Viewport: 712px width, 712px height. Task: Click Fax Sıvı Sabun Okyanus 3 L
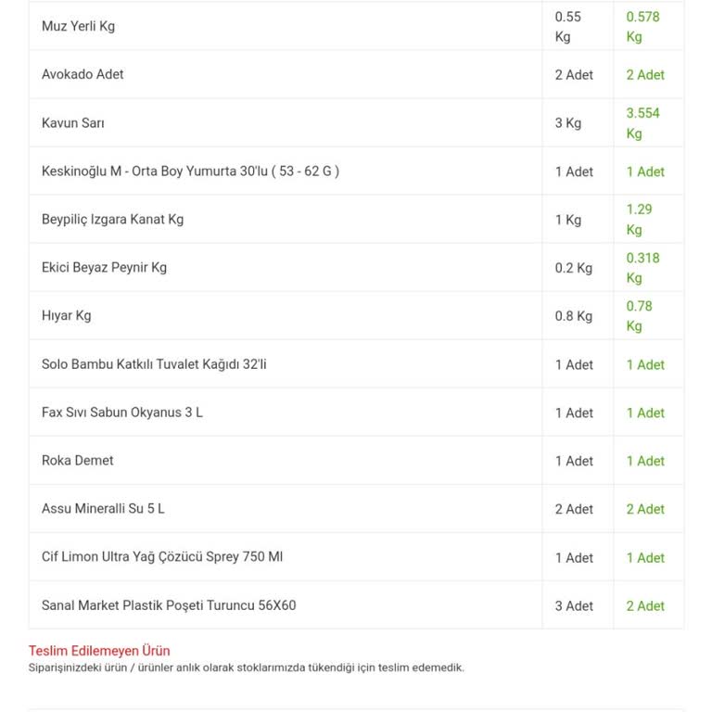click(x=122, y=413)
